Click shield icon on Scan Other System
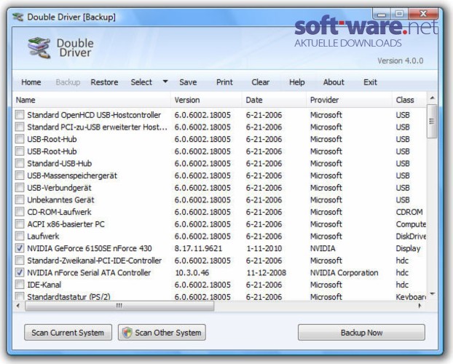 coord(127,333)
